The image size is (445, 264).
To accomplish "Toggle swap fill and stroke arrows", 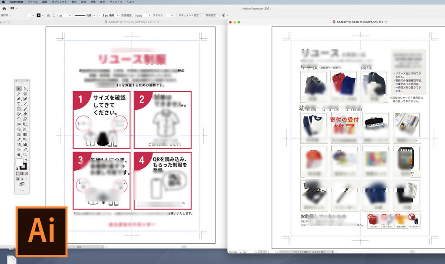I will point(27,160).
